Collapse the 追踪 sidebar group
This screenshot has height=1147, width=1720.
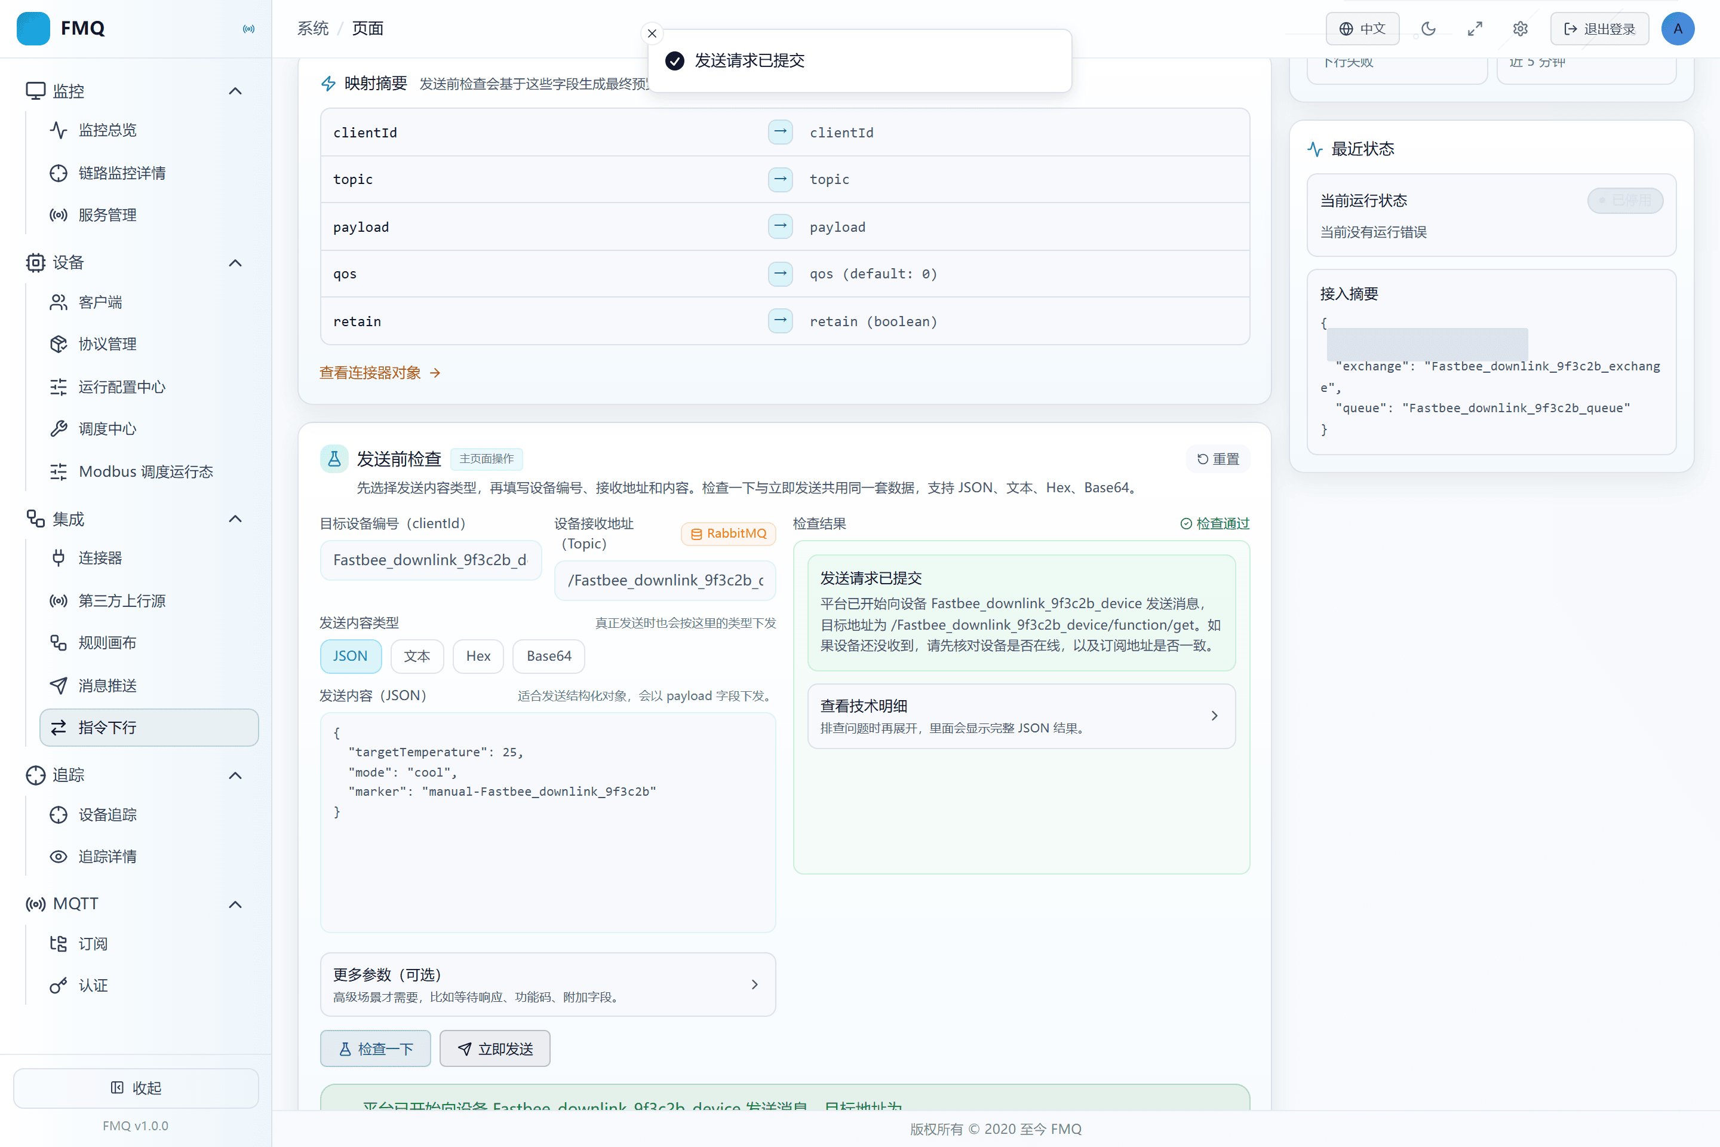(235, 775)
